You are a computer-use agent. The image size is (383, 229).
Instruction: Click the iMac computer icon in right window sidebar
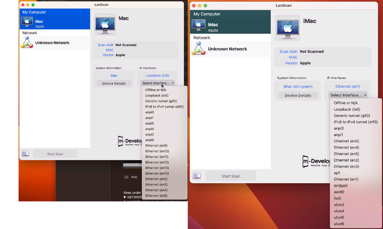tap(199, 25)
